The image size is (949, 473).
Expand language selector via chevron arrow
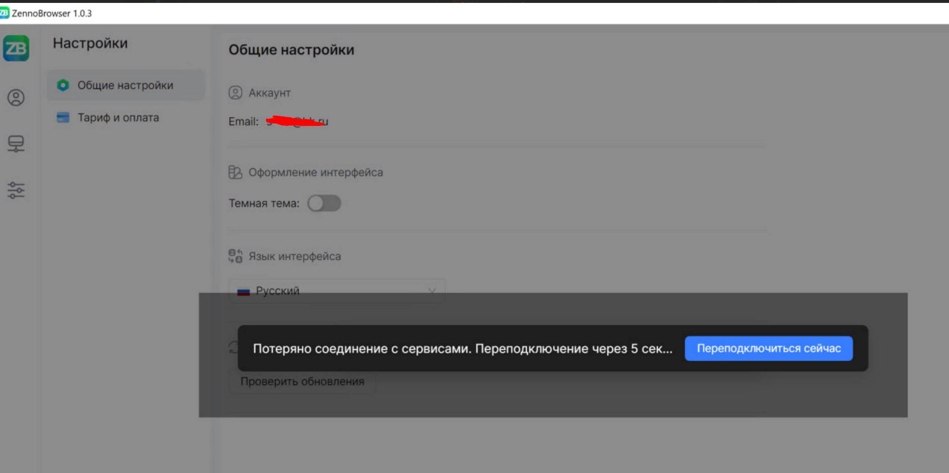tap(432, 291)
